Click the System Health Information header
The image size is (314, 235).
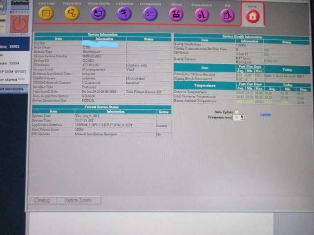tap(241, 36)
